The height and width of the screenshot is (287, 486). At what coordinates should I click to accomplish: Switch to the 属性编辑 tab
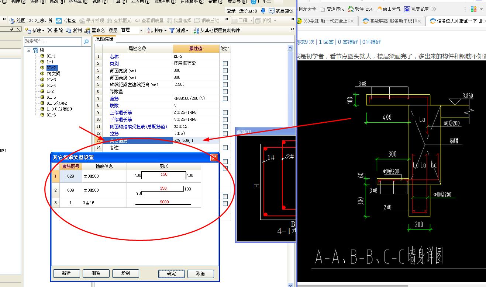[104, 39]
